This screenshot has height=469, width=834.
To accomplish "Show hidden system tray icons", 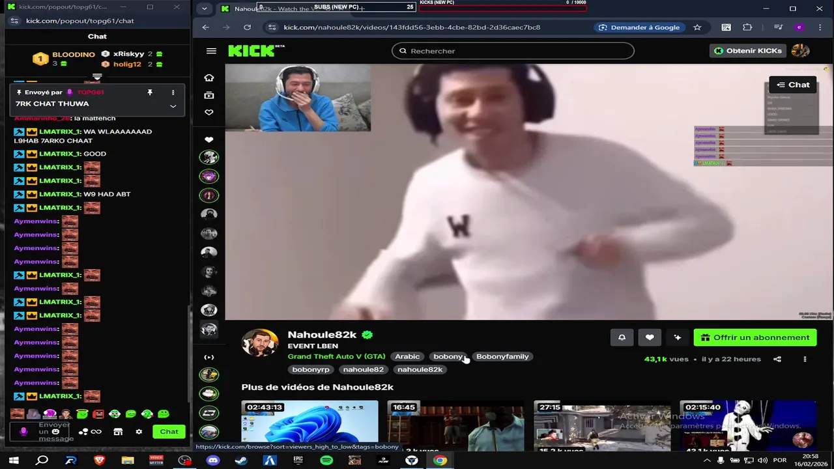I will point(707,461).
